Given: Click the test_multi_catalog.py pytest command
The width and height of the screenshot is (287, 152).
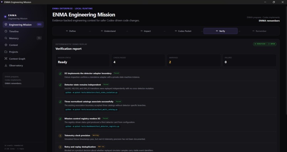Looking at the screenshot, I should coord(92,109).
